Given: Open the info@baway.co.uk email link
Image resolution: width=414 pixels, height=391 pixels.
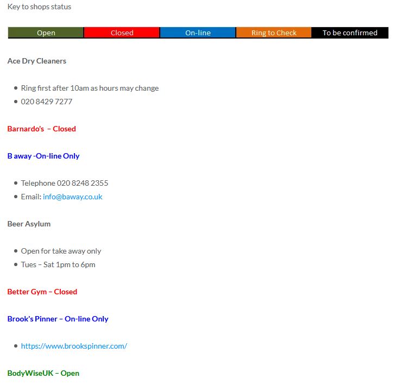Looking at the screenshot, I should click(x=72, y=197).
